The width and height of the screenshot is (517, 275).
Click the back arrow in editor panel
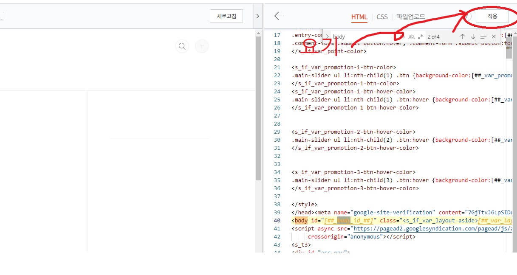point(278,16)
